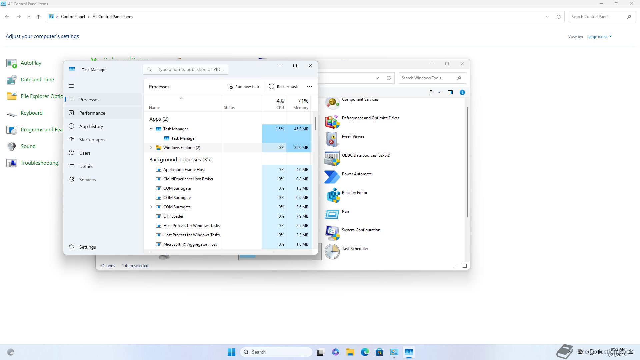Collapse Task Manager process group
Screen dimensions: 640x360
(x=151, y=129)
